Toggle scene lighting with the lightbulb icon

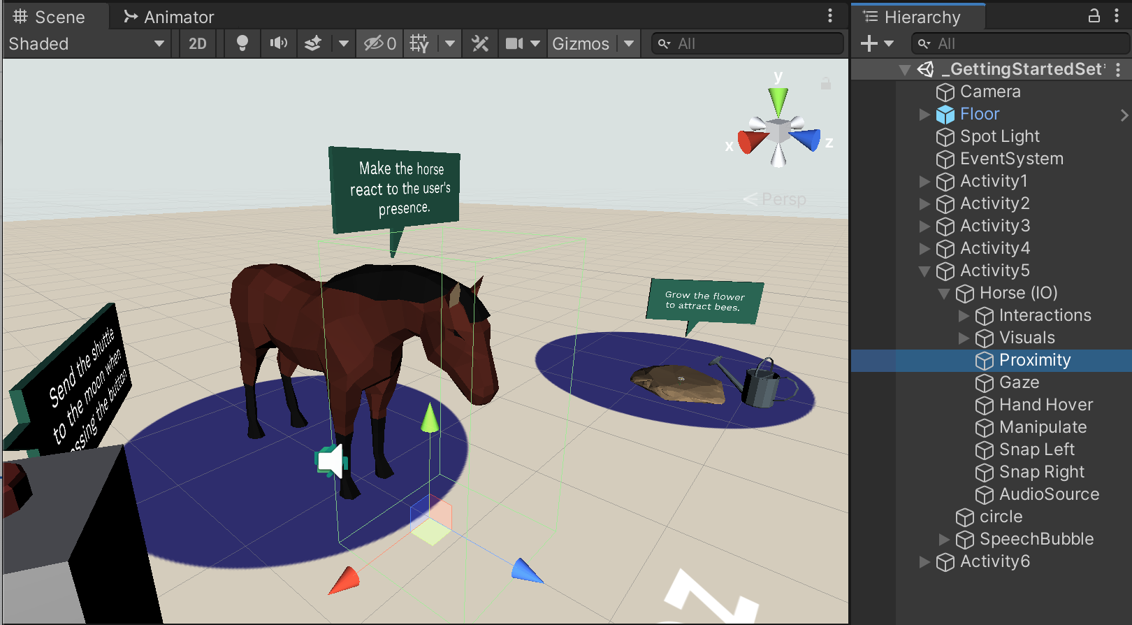tap(242, 43)
